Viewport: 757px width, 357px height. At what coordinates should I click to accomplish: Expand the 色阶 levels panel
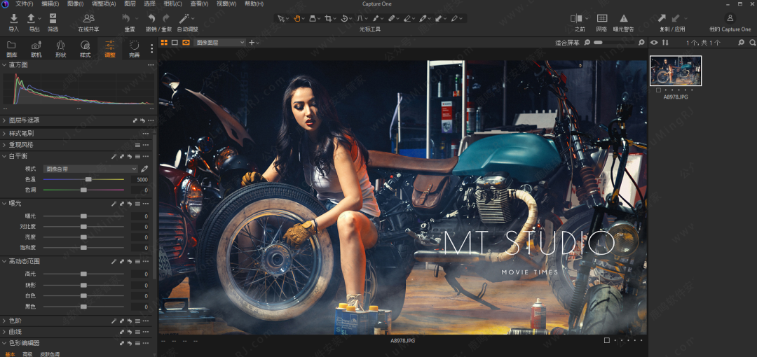4,321
